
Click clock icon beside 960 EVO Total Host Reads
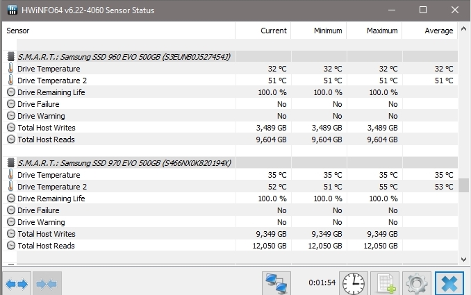tap(11, 140)
